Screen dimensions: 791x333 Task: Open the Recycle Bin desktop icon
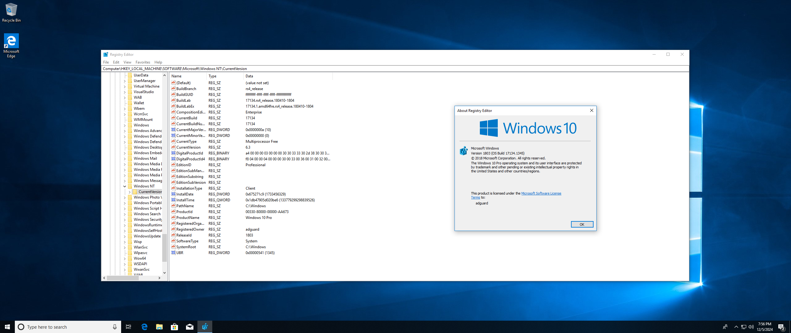(x=11, y=12)
